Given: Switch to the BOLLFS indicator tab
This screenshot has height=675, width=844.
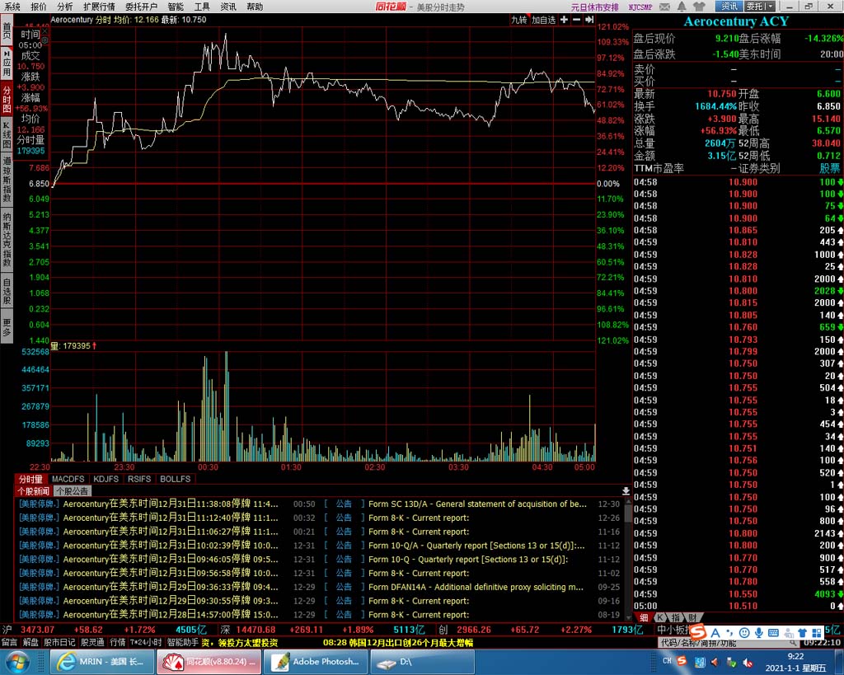Looking at the screenshot, I should pyautogui.click(x=176, y=479).
